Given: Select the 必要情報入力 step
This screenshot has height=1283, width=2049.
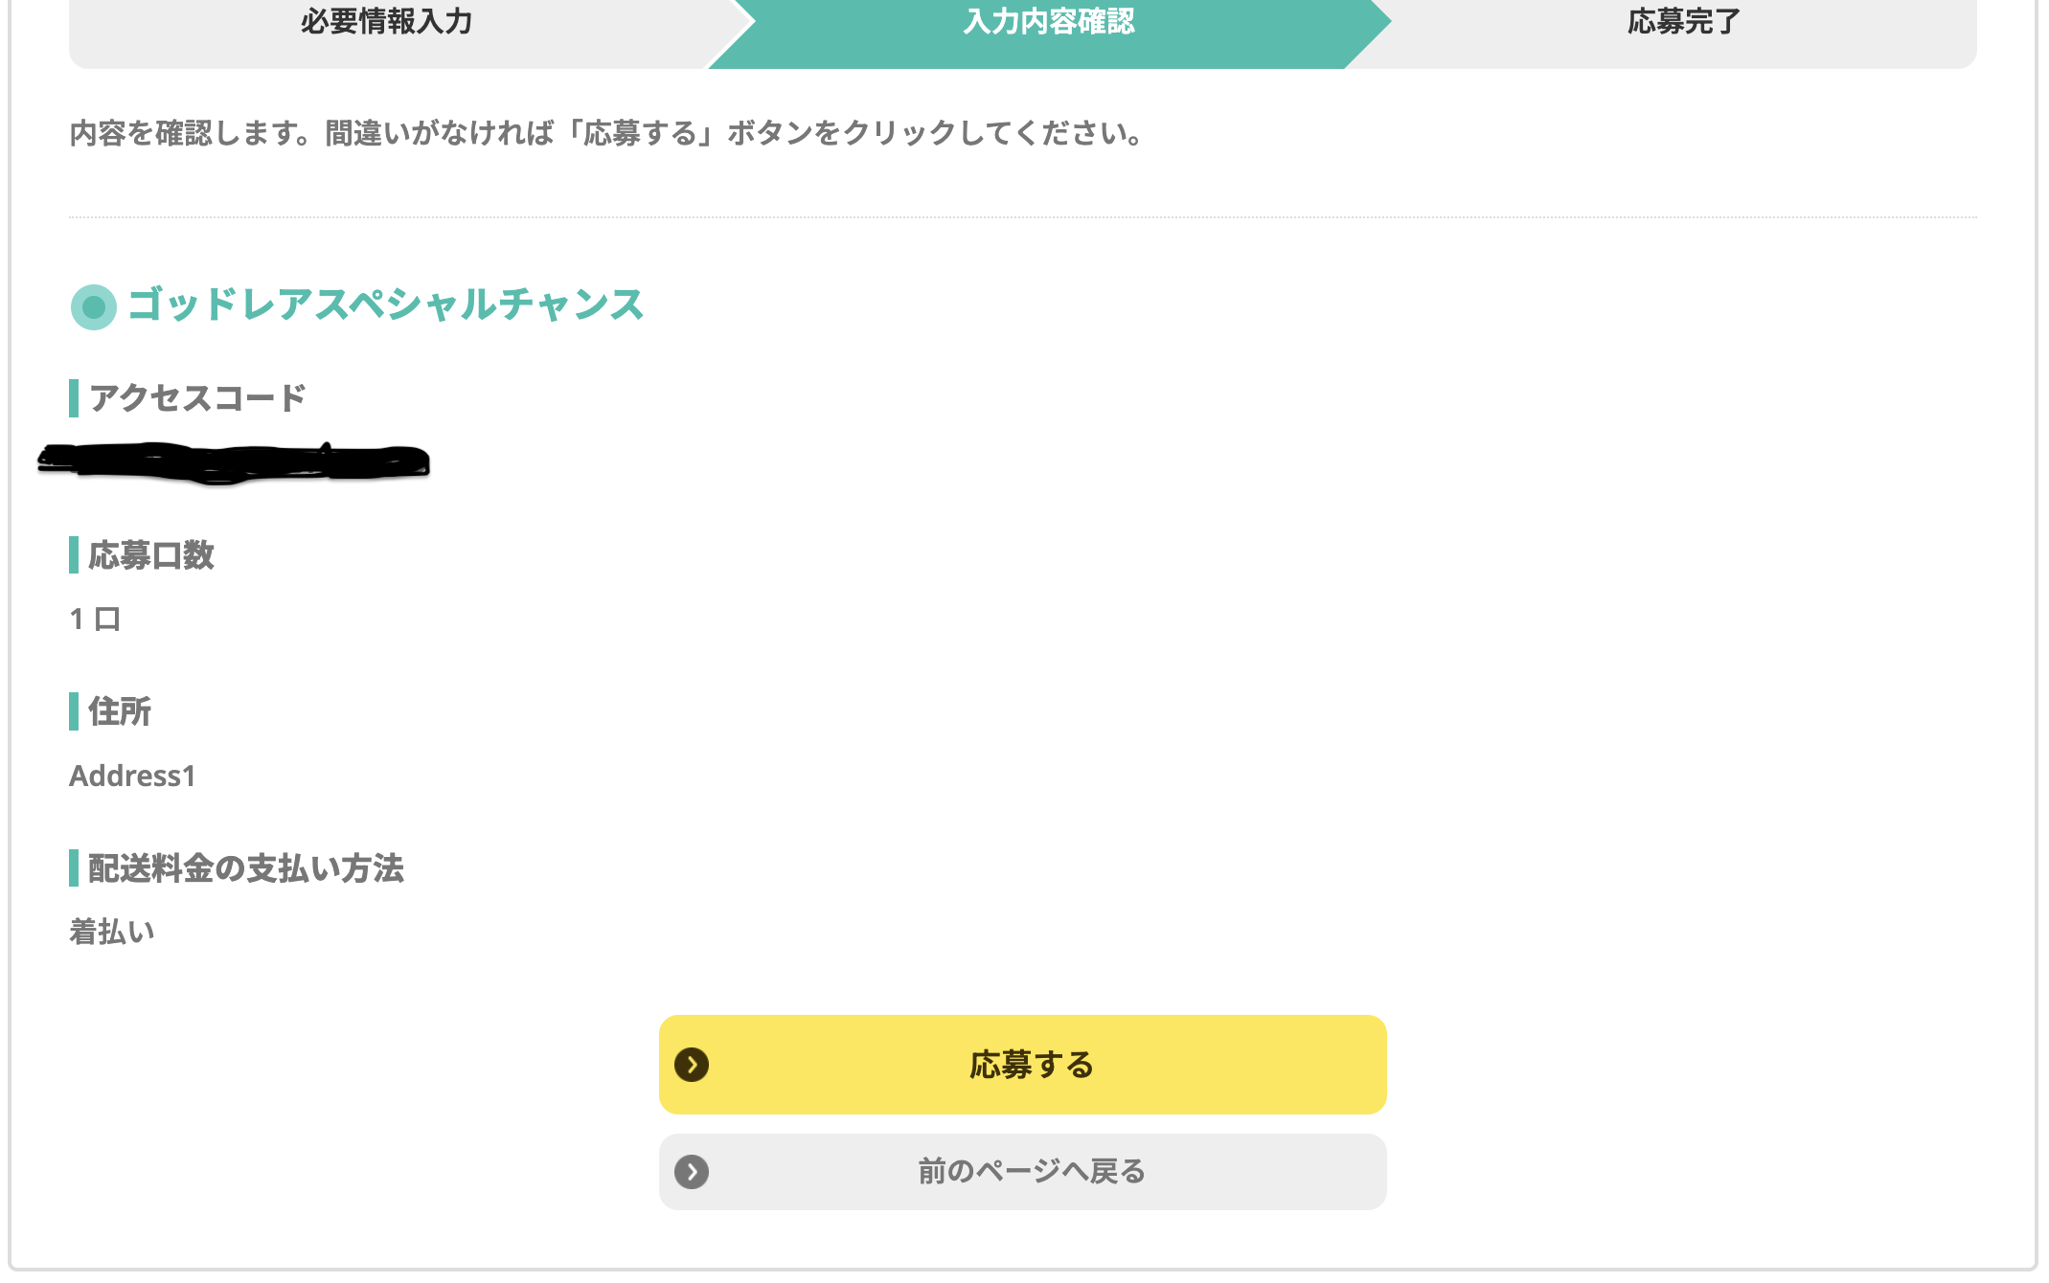Looking at the screenshot, I should [387, 23].
